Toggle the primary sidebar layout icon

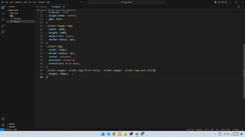coord(216,2)
